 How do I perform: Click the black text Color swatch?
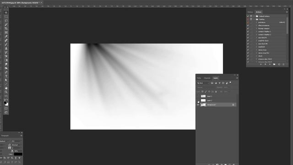pyautogui.click(x=18, y=154)
